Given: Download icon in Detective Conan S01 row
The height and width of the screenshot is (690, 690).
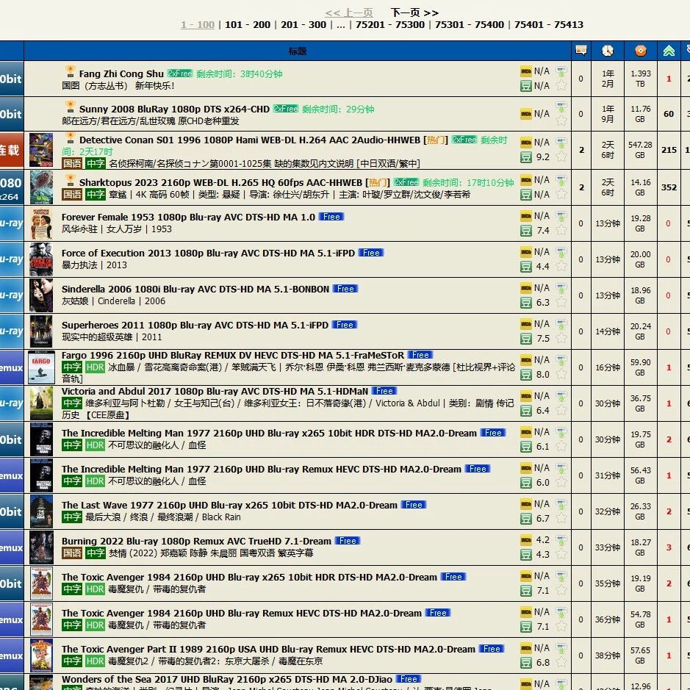Looking at the screenshot, I should tap(561, 143).
